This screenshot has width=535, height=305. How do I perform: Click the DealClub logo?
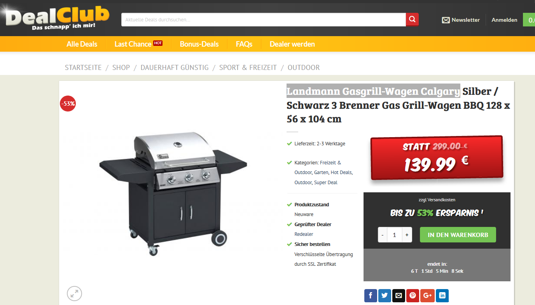[57, 18]
